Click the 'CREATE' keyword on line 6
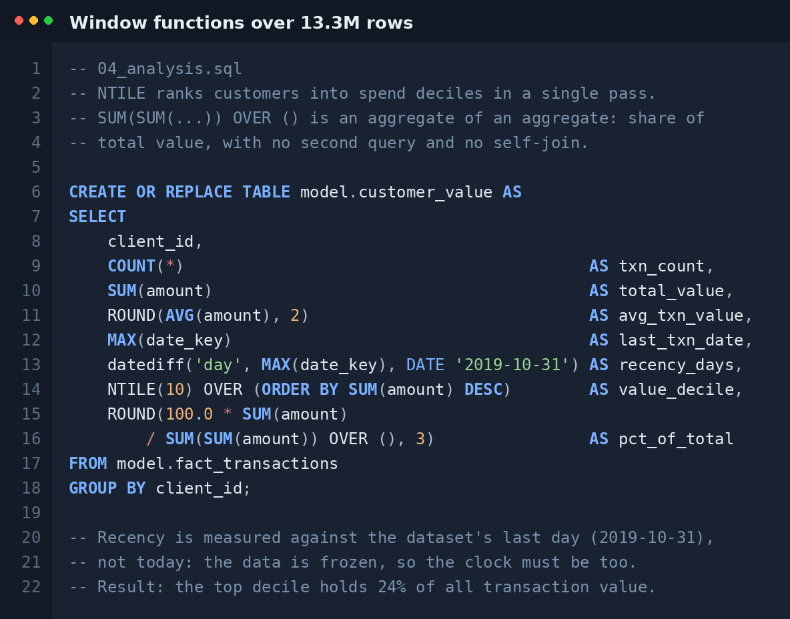 pos(97,192)
